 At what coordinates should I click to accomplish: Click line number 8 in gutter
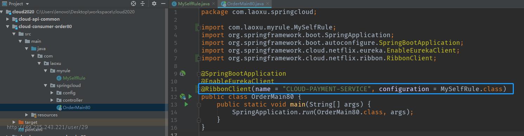(175, 66)
